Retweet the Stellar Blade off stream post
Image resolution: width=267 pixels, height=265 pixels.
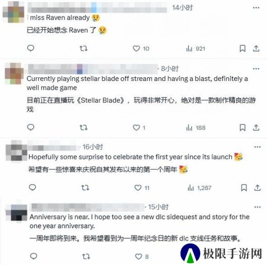click(x=84, y=128)
